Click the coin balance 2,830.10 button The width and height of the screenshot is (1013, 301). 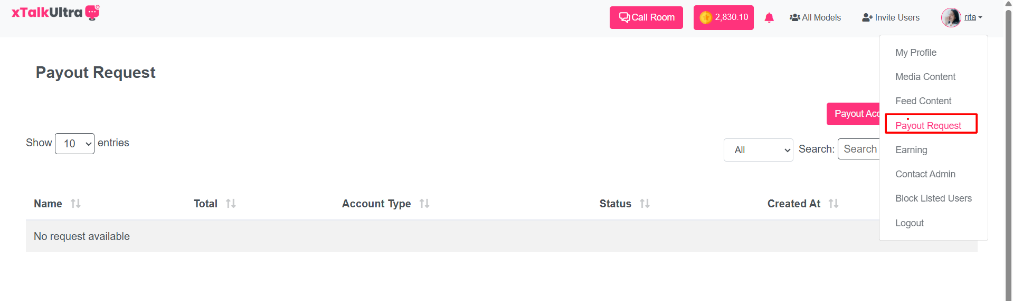click(723, 17)
